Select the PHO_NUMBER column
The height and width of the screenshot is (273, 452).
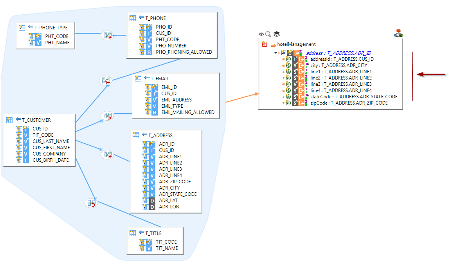(171, 45)
